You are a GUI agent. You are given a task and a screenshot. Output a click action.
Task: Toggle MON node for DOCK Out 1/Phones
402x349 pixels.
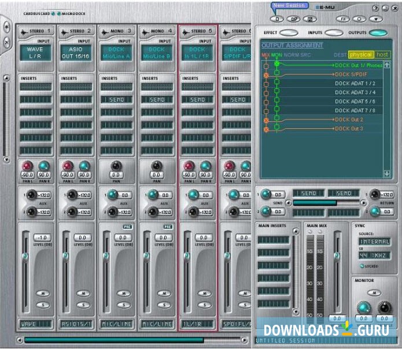pyautogui.click(x=276, y=64)
